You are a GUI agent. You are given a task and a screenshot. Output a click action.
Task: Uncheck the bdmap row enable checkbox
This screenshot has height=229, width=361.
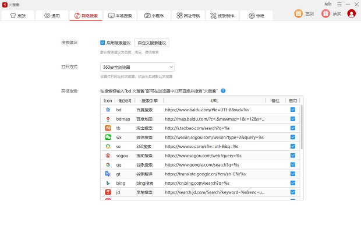coord(293,119)
